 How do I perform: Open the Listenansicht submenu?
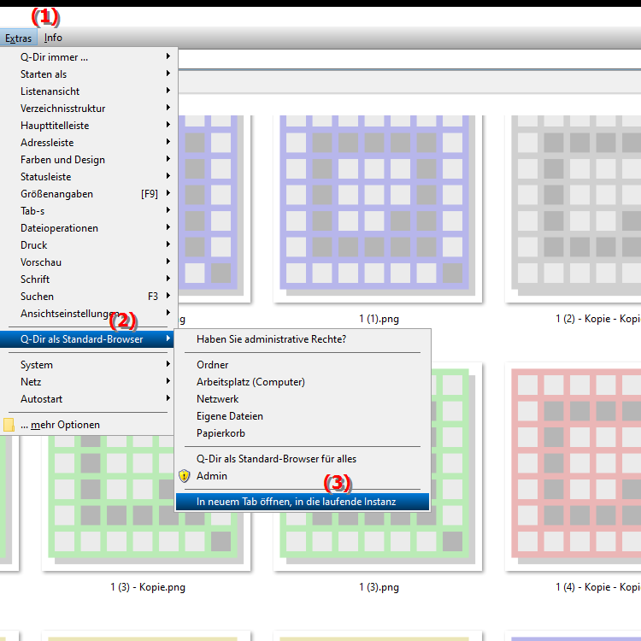(89, 91)
